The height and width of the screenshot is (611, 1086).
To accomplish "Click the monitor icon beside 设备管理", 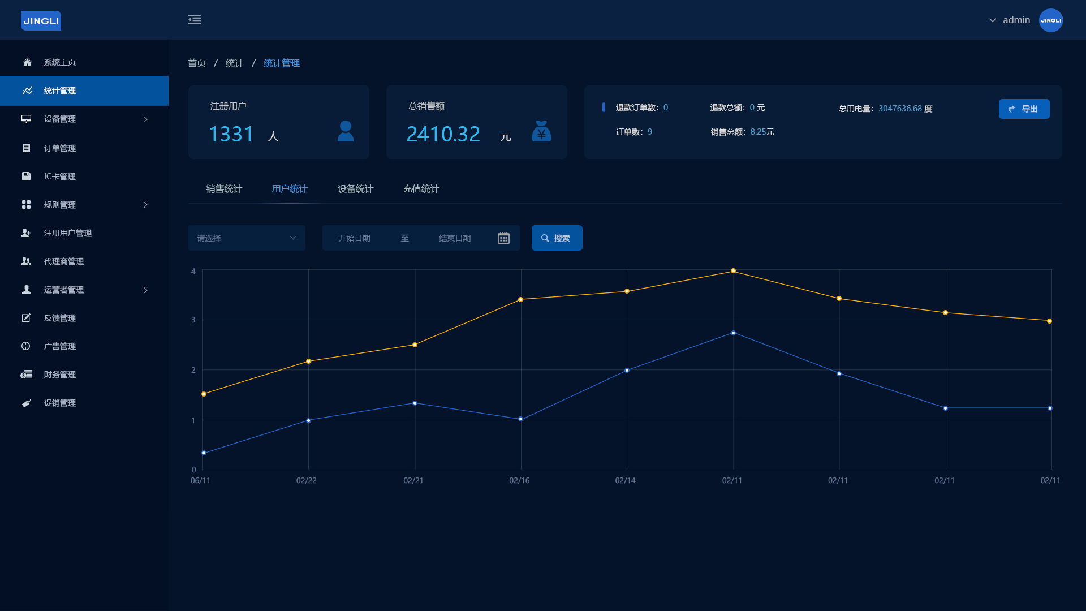I will 27,119.
